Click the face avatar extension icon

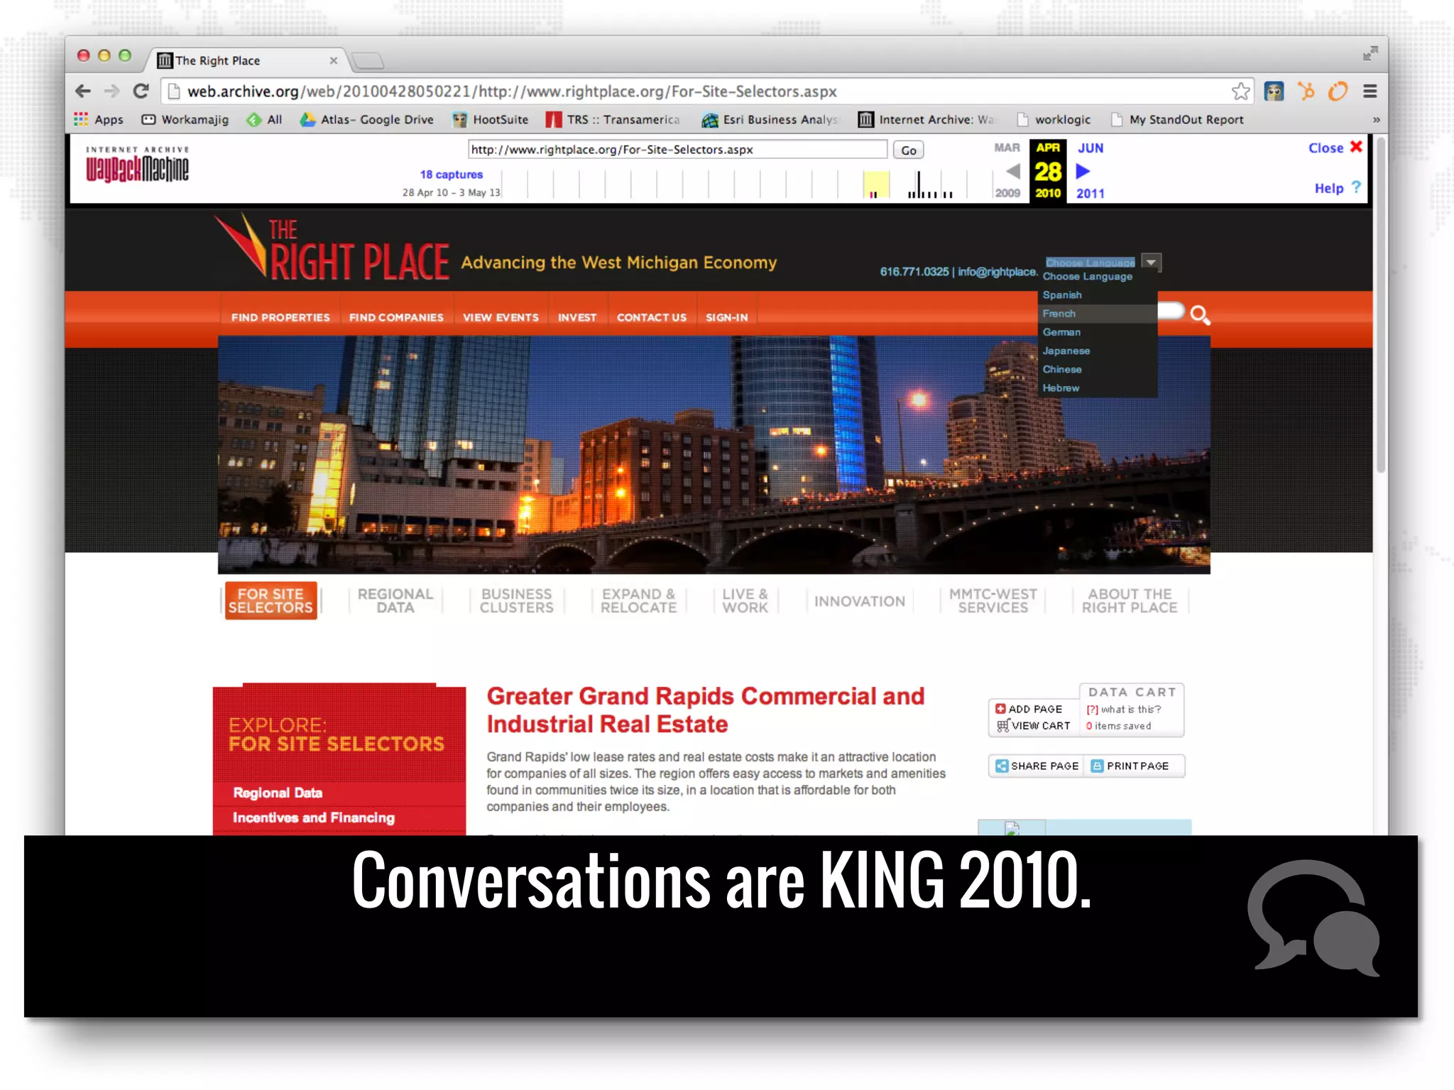(1274, 92)
